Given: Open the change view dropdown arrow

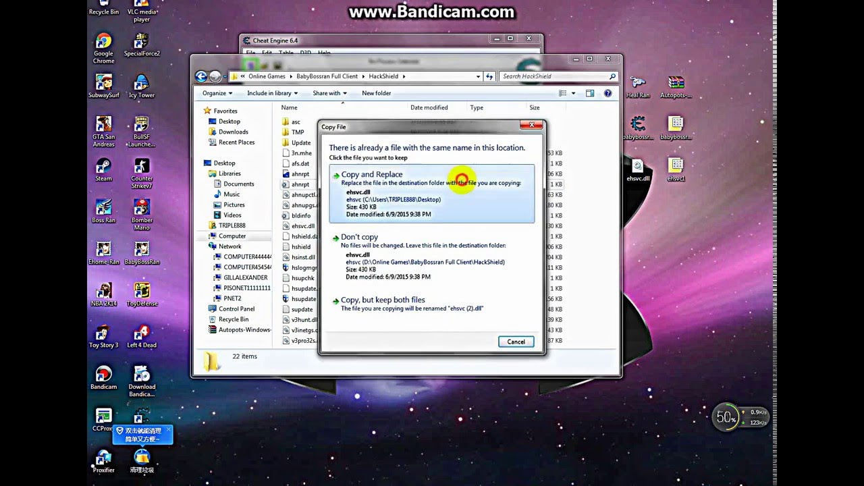Looking at the screenshot, I should coord(574,93).
